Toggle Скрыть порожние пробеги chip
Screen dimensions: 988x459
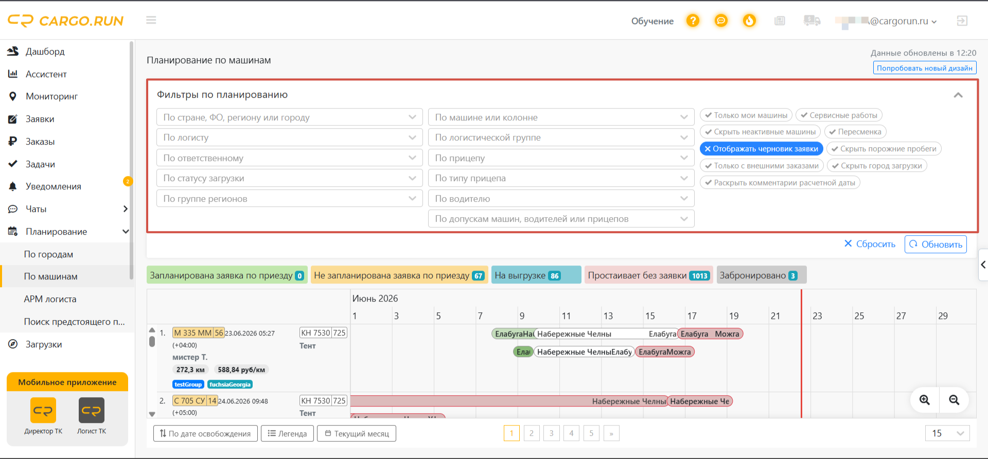click(x=884, y=149)
